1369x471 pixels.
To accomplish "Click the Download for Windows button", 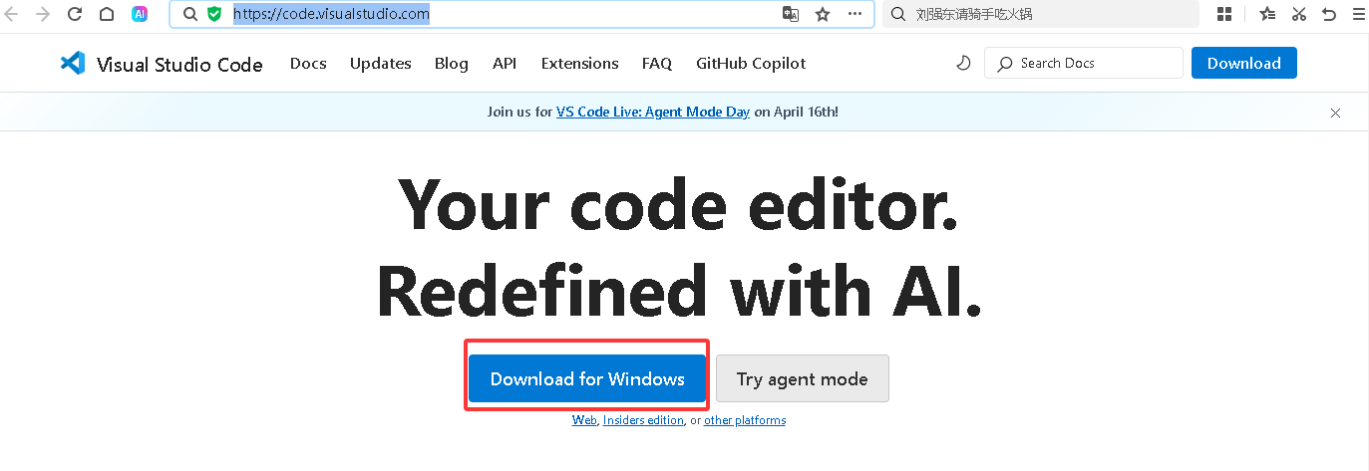I will [587, 378].
